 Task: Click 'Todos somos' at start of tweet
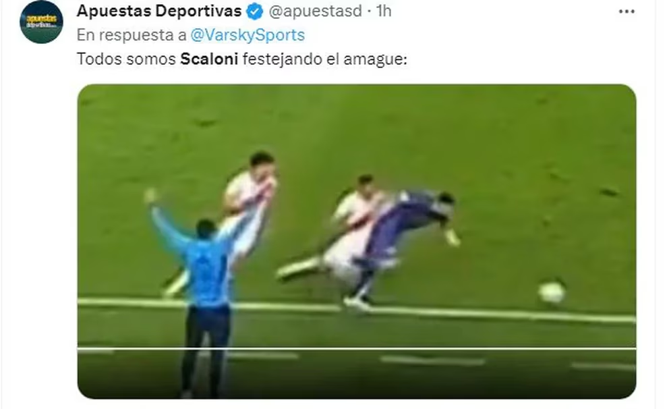coord(126,59)
